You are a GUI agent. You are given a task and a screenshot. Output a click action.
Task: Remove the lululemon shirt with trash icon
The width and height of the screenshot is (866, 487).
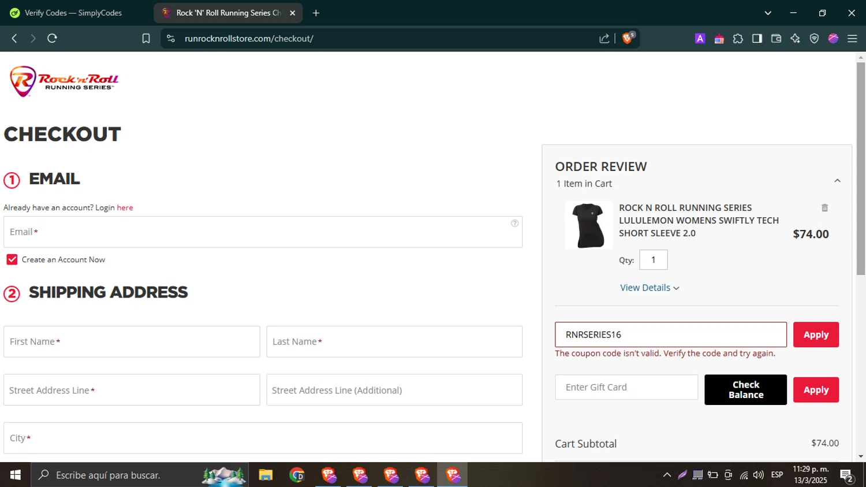(824, 208)
